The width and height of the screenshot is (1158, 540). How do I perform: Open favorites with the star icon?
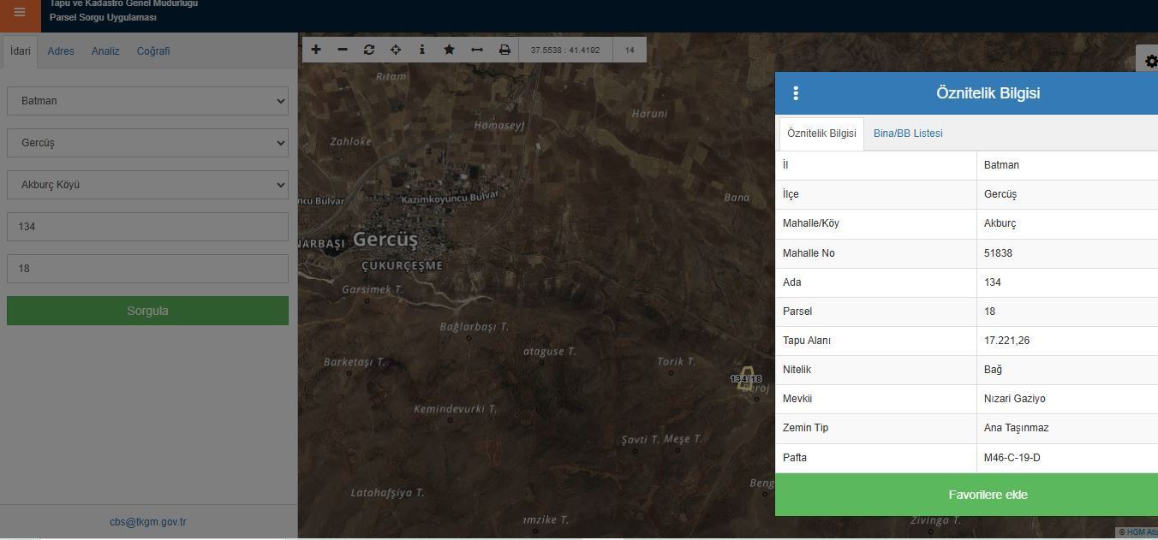(449, 50)
